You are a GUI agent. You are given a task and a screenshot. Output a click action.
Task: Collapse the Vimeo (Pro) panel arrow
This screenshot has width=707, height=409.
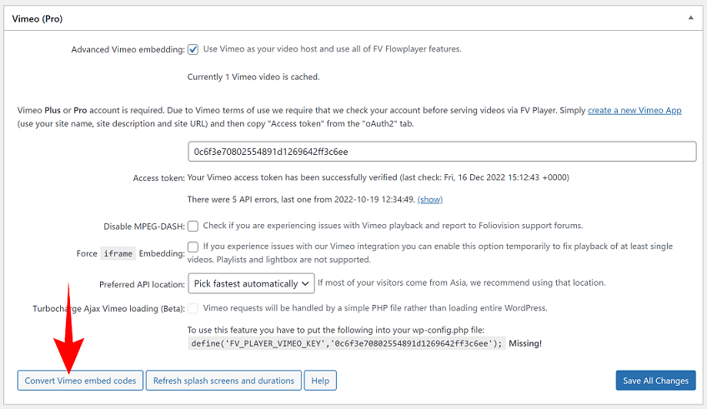(x=690, y=18)
